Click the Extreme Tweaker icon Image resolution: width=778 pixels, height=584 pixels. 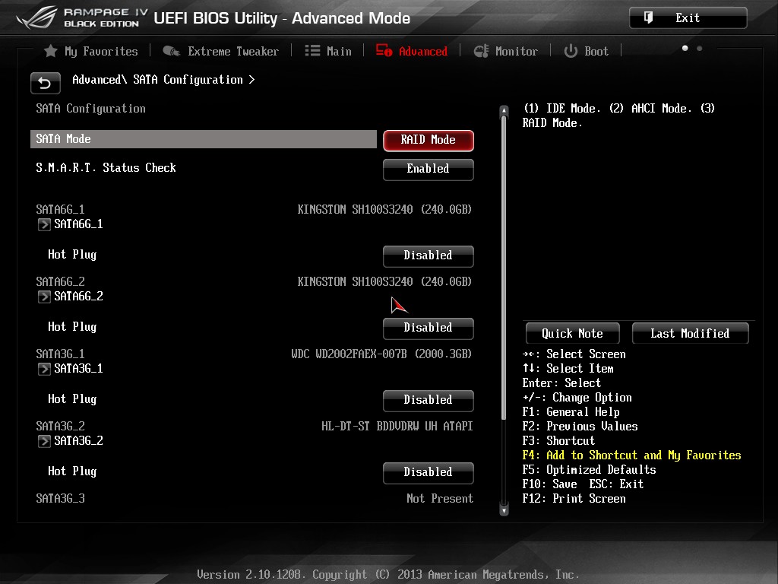(x=172, y=51)
